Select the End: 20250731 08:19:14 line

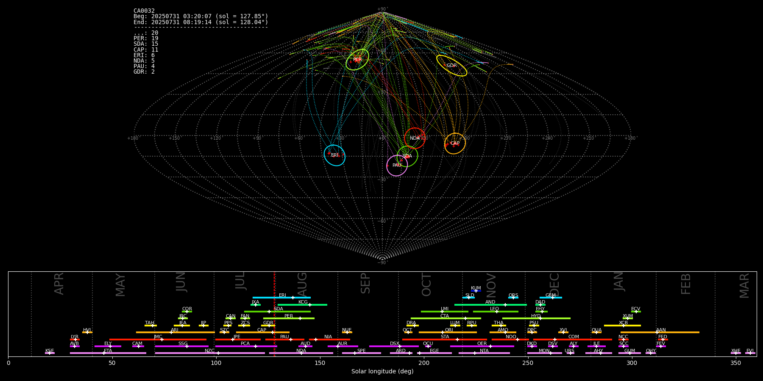coord(201,22)
